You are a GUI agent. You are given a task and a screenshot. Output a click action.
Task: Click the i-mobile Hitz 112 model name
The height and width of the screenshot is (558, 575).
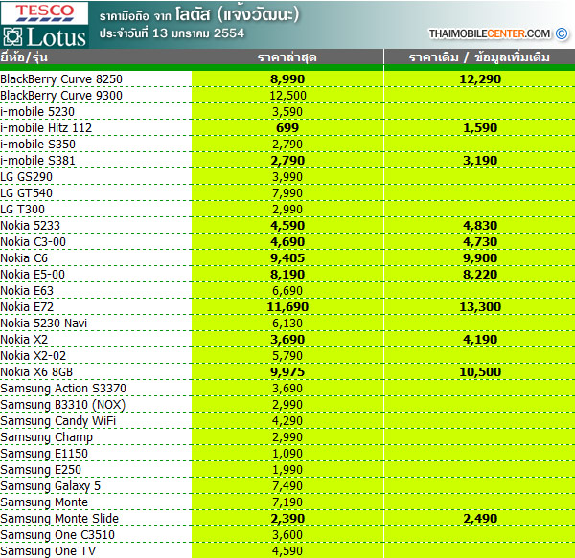(x=46, y=128)
